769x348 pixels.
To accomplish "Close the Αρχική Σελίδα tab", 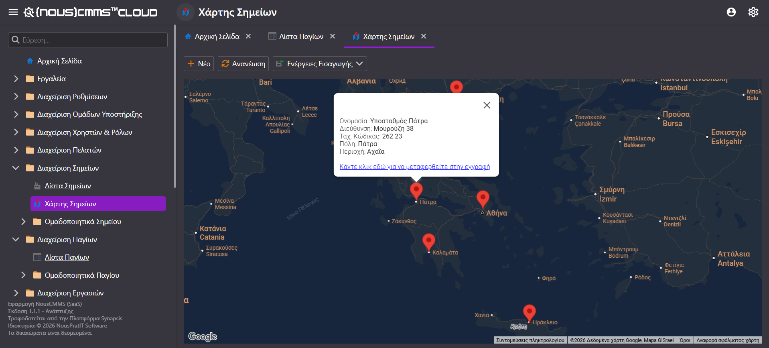I will tap(248, 36).
